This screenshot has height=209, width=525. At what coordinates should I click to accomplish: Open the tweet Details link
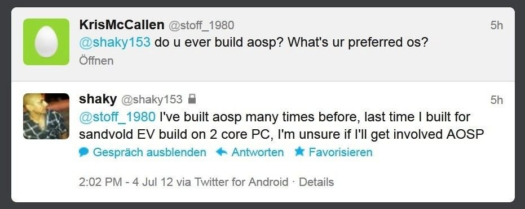(316, 182)
